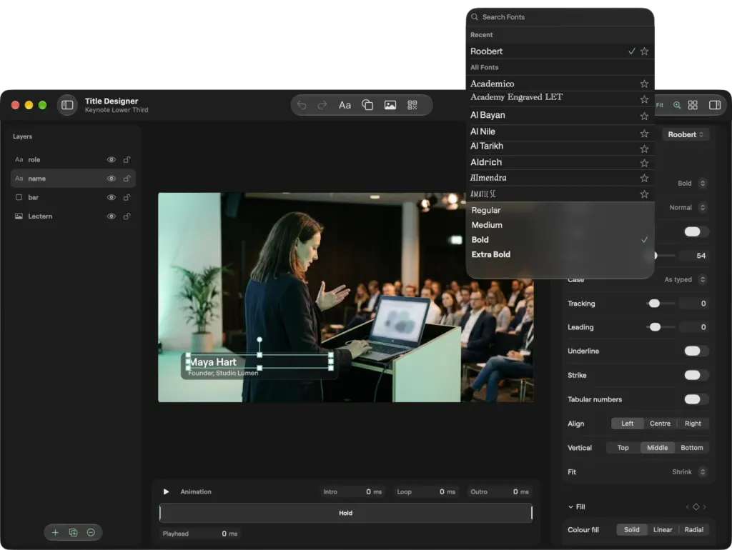Choose Regular weight from the list
This screenshot has height=550, width=732.
point(560,210)
